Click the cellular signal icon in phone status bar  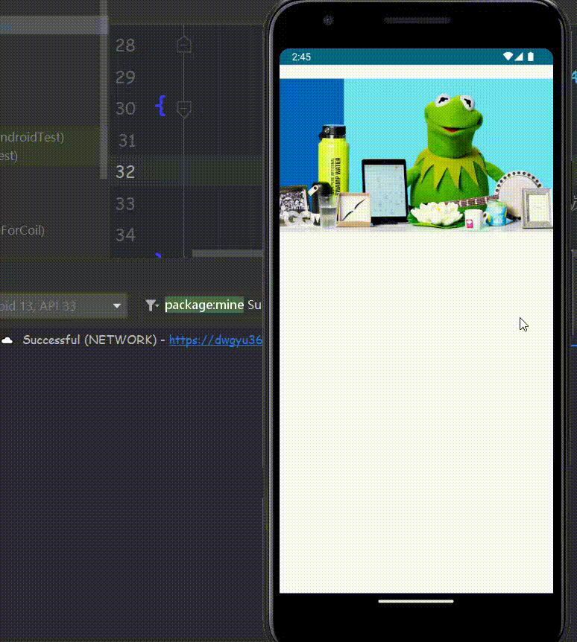[519, 57]
